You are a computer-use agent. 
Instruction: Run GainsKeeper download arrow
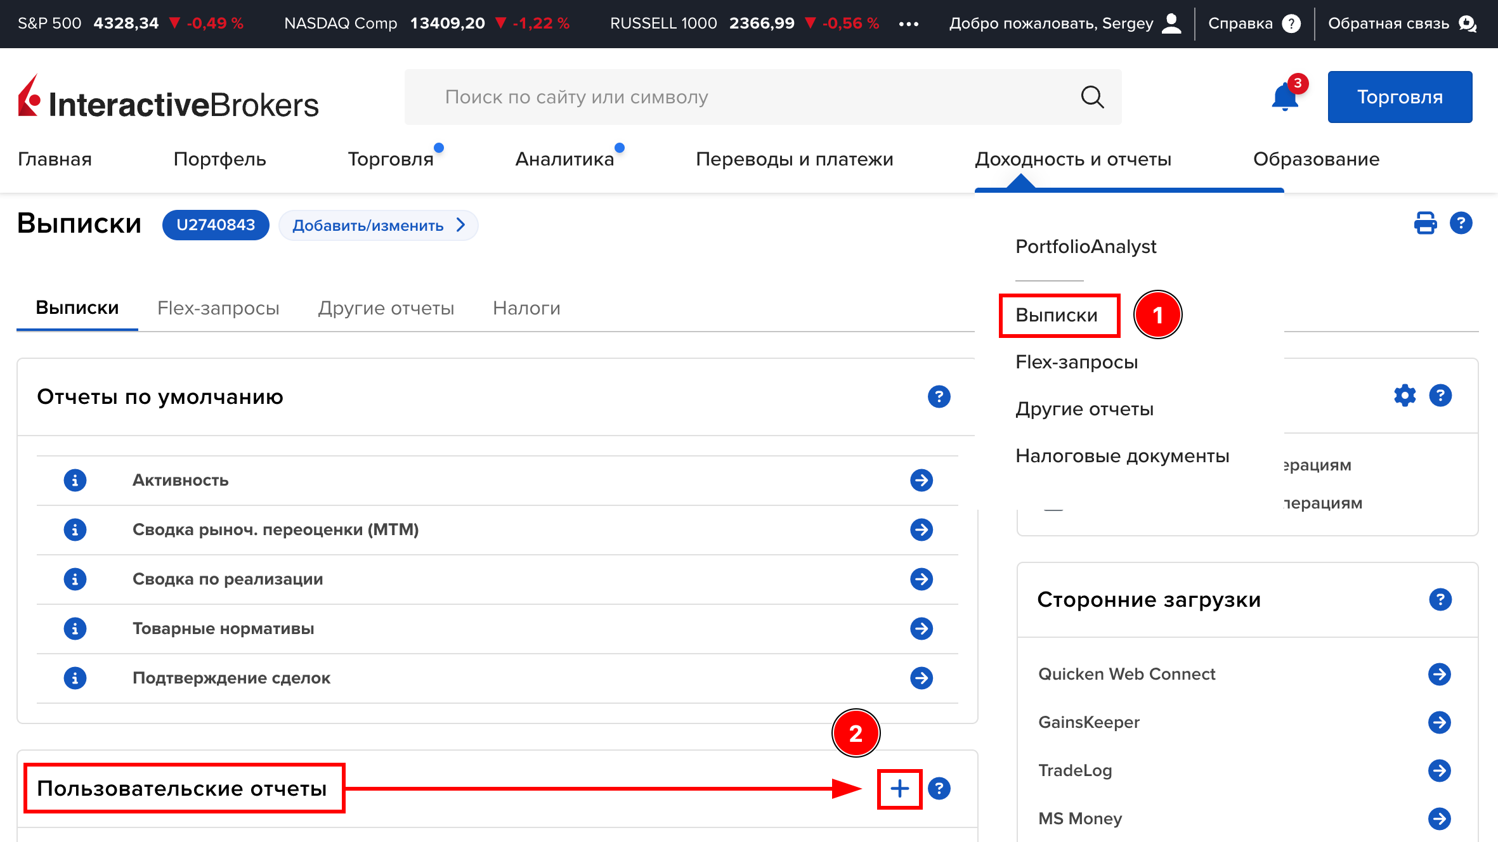(1439, 722)
